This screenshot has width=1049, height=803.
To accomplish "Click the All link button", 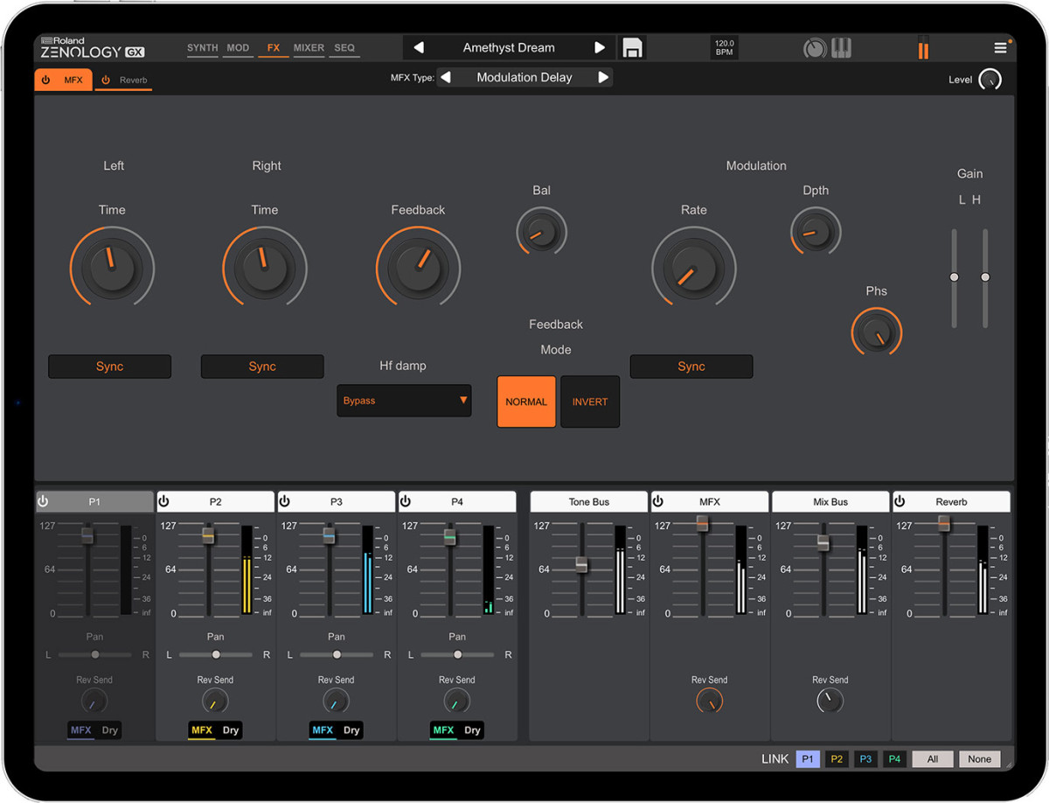I will [x=933, y=759].
